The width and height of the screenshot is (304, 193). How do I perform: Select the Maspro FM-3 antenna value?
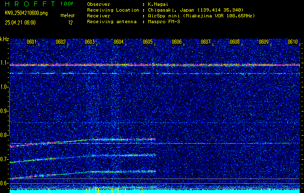click(x=164, y=22)
